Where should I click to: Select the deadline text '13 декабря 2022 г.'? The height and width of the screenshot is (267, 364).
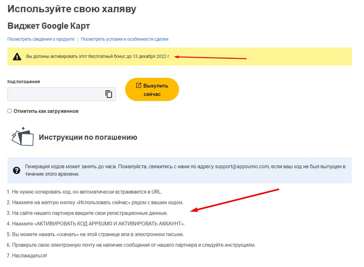[151, 57]
